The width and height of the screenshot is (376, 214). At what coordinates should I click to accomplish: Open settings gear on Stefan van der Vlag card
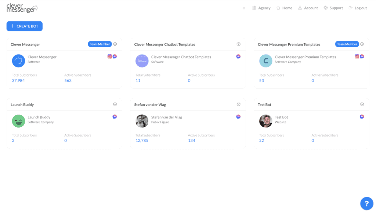238,104
